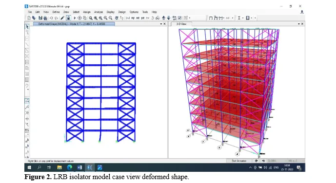336x183 pixels.
Task: Open dropdown next to concrete design icon
Action: pyautogui.click(x=251, y=18)
